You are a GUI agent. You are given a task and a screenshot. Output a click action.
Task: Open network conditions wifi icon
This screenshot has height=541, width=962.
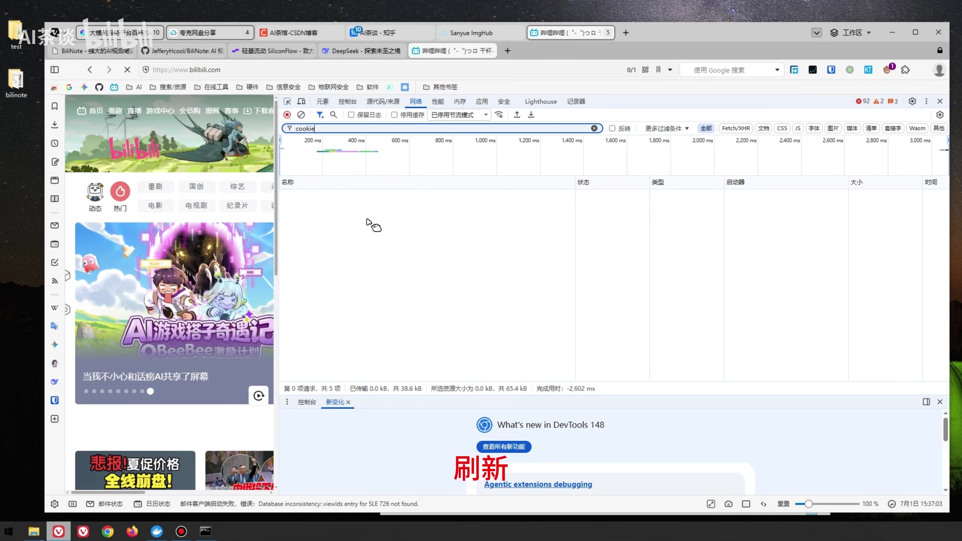coord(499,115)
